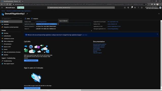Select Overview in the side menu
Viewport: 162px width, 91px height.
11,22
